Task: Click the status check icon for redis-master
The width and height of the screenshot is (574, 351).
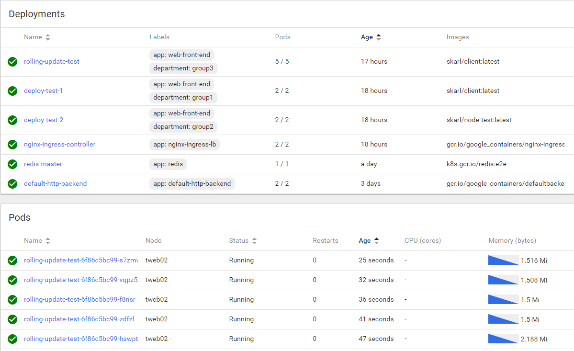Action: point(12,164)
